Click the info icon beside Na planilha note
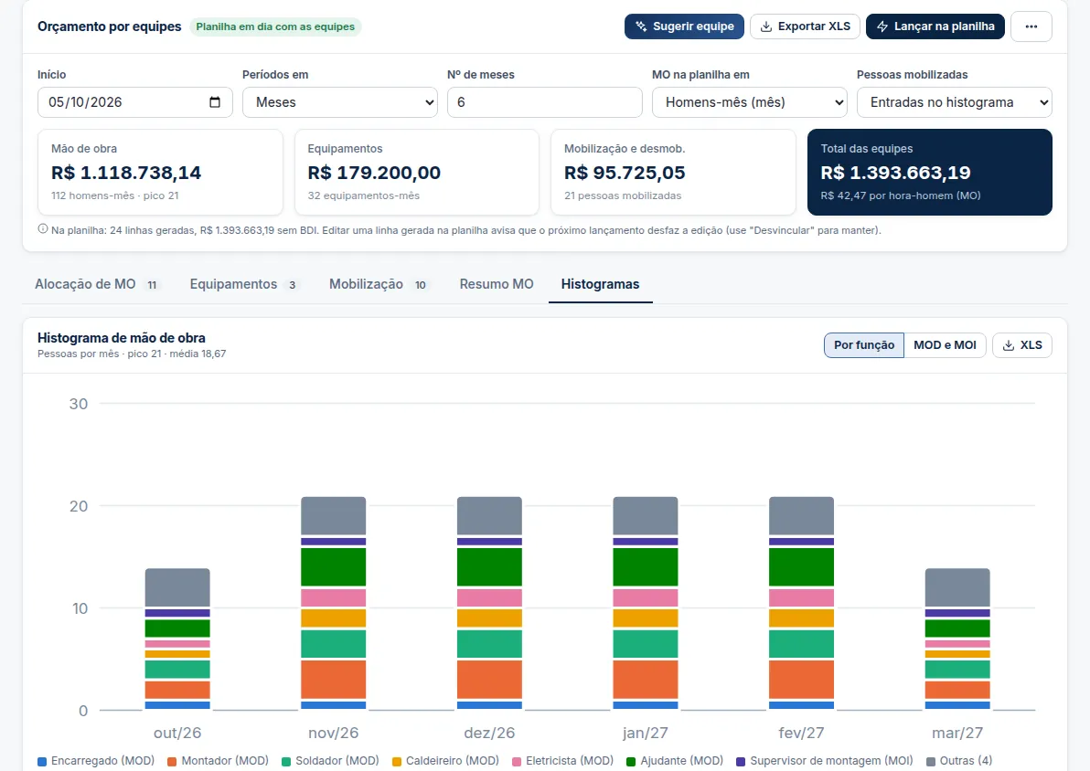1090x771 pixels. pyautogui.click(x=42, y=229)
